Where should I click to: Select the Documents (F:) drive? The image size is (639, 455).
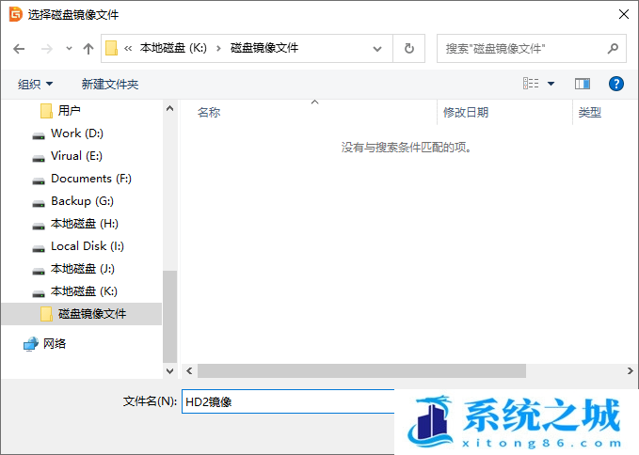click(x=91, y=179)
